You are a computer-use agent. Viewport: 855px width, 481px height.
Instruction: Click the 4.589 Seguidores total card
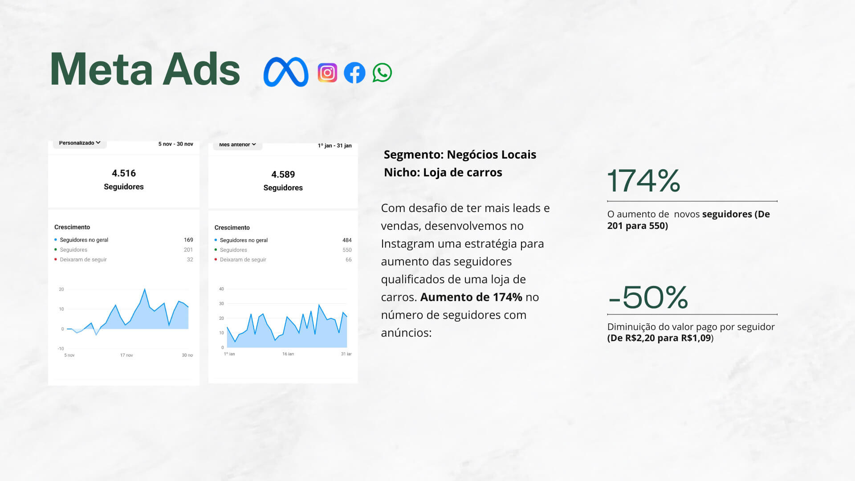point(283,181)
